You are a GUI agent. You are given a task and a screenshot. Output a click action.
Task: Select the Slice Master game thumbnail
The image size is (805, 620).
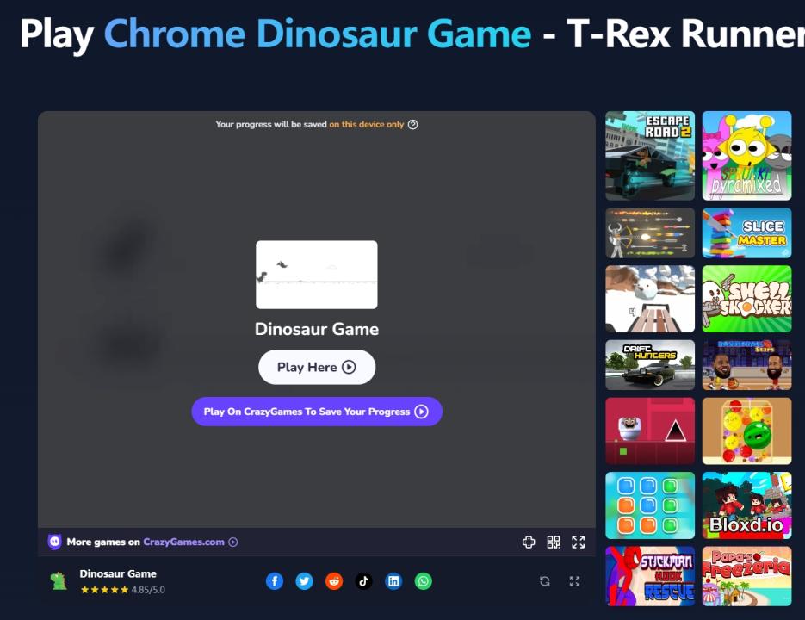tap(746, 232)
